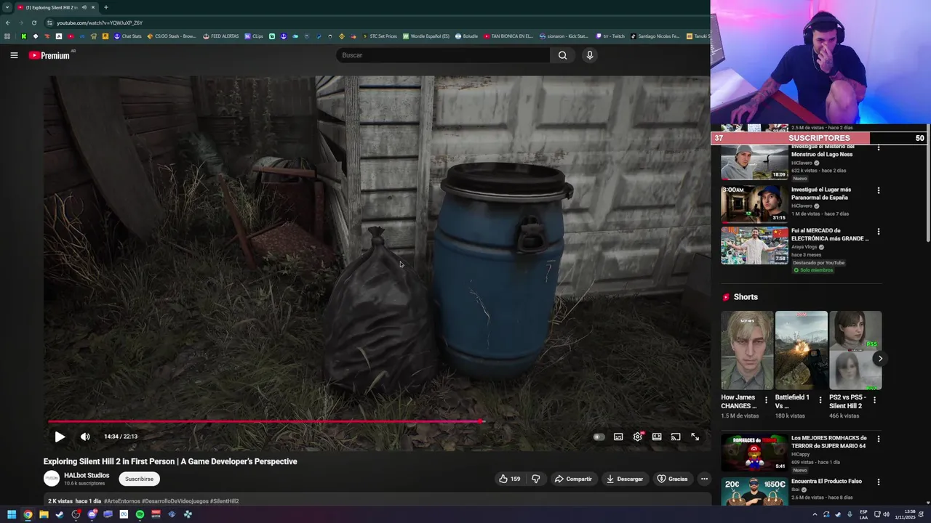Open HALbot Studios channel name link

point(87,475)
